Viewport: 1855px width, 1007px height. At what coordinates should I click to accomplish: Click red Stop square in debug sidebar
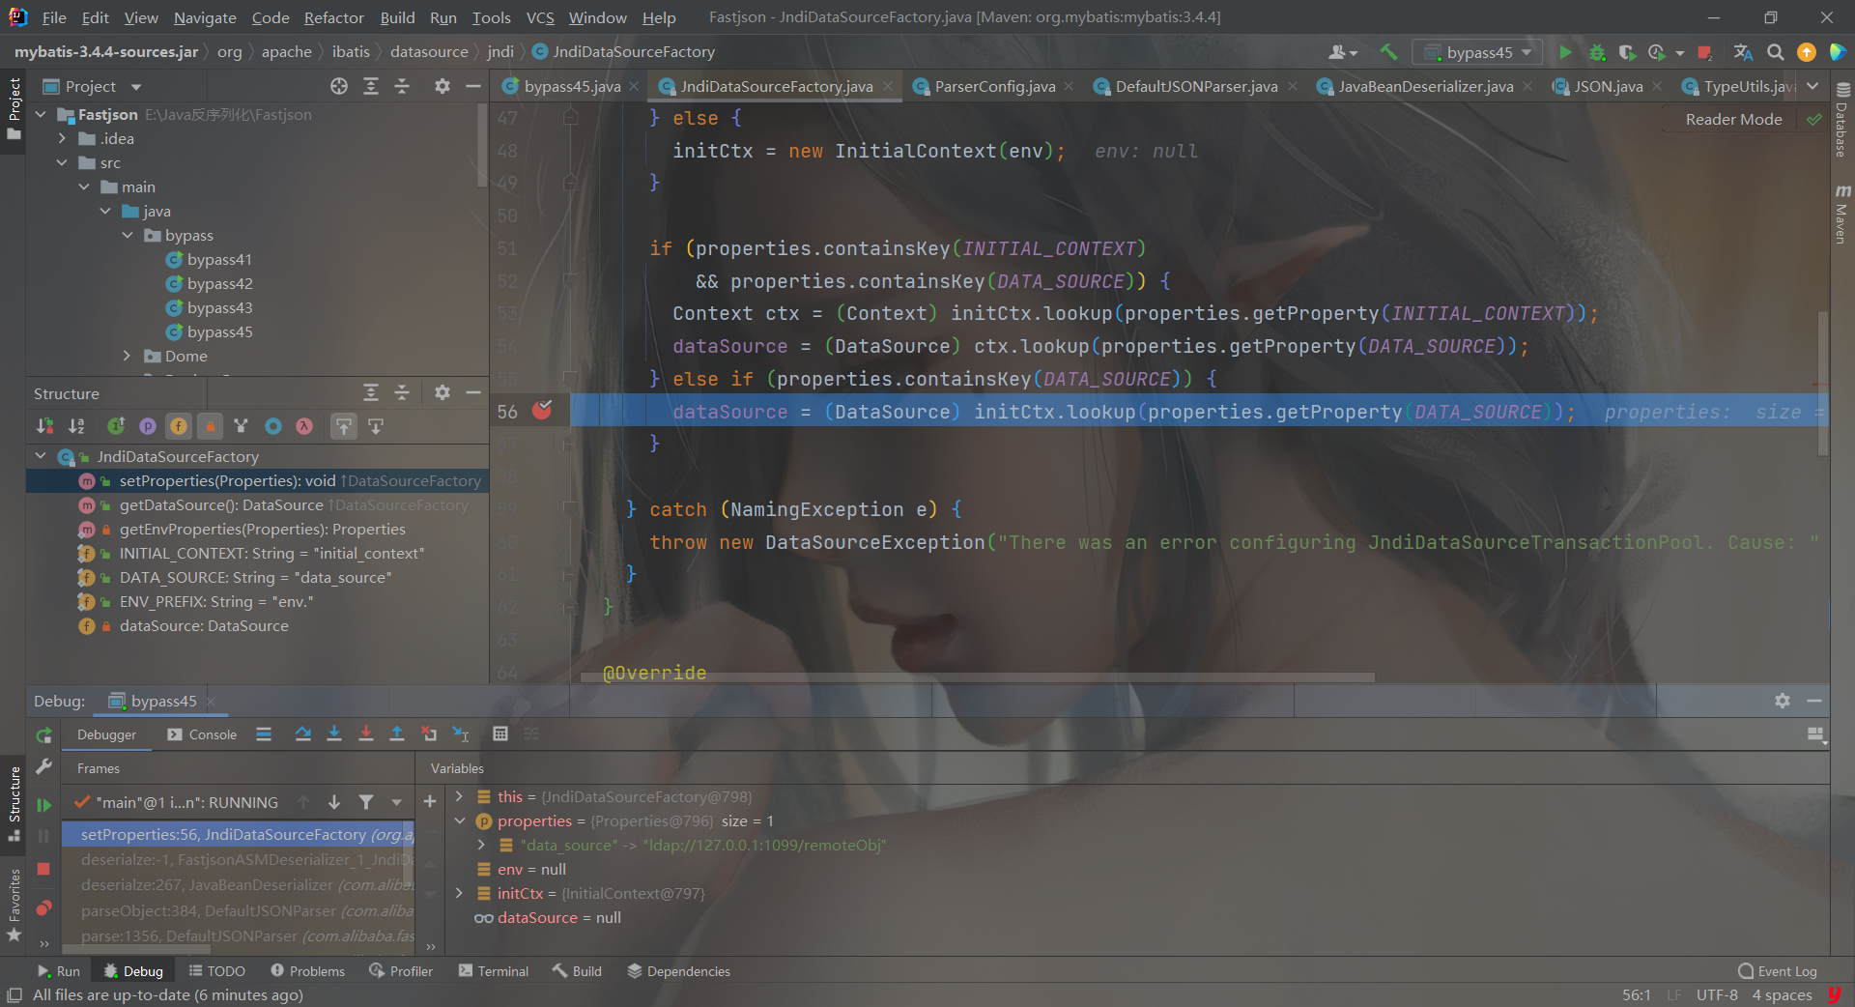point(43,869)
